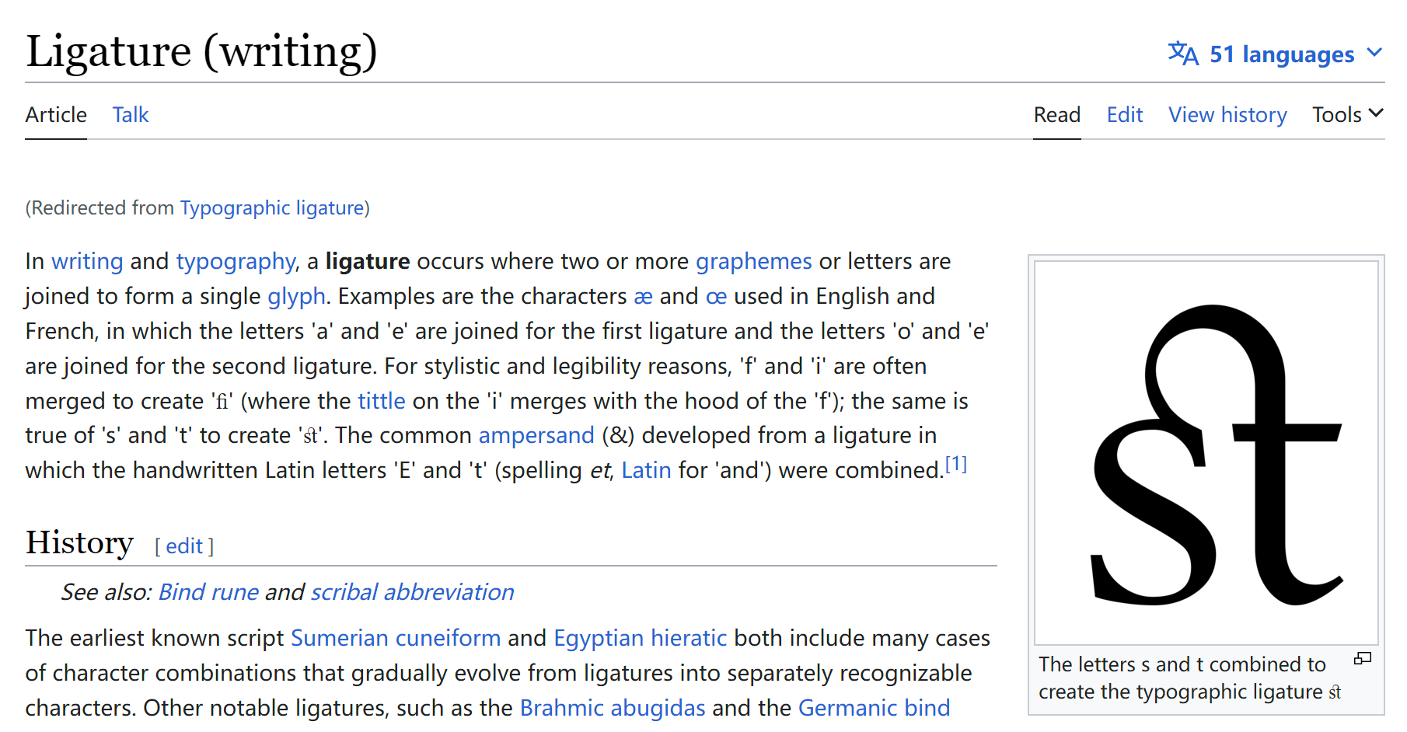Open the Latin link
Image resolution: width=1407 pixels, height=732 pixels.
point(646,469)
